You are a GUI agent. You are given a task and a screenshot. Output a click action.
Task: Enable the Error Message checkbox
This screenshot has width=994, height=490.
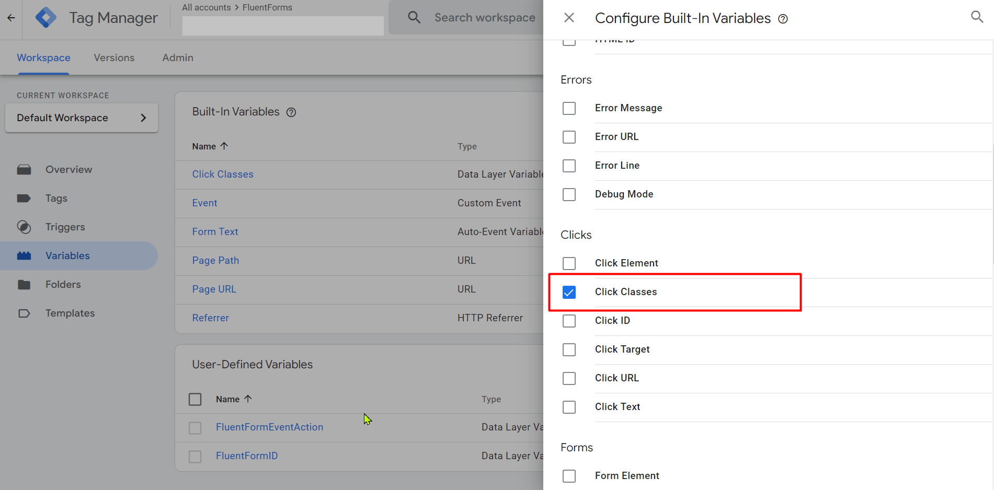[x=569, y=108]
